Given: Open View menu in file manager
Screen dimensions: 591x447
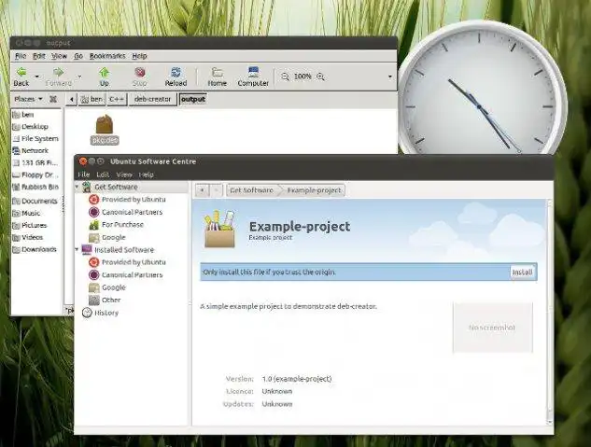Looking at the screenshot, I should (x=59, y=56).
